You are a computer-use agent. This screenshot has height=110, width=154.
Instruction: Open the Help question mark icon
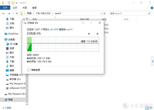(x=151, y=8)
